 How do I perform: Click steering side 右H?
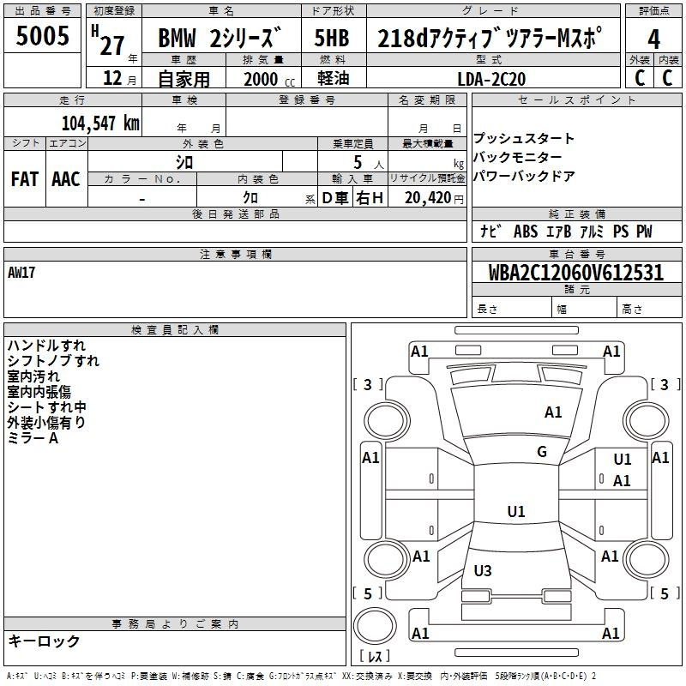(370, 198)
